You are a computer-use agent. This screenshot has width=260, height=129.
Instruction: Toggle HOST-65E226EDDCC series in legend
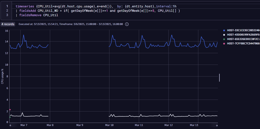point(243,39)
